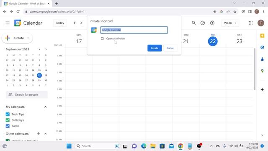Viewport: 268px width, 151px height.
Task: Collapse the My calendars section
Action: (45, 107)
